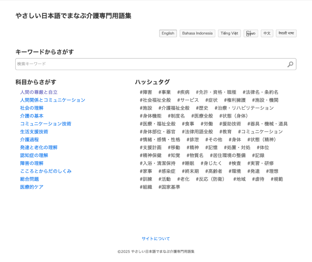Select the #治療・リハビリテーション hashtag
Screen dimensions: 312x262
[x=244, y=108]
